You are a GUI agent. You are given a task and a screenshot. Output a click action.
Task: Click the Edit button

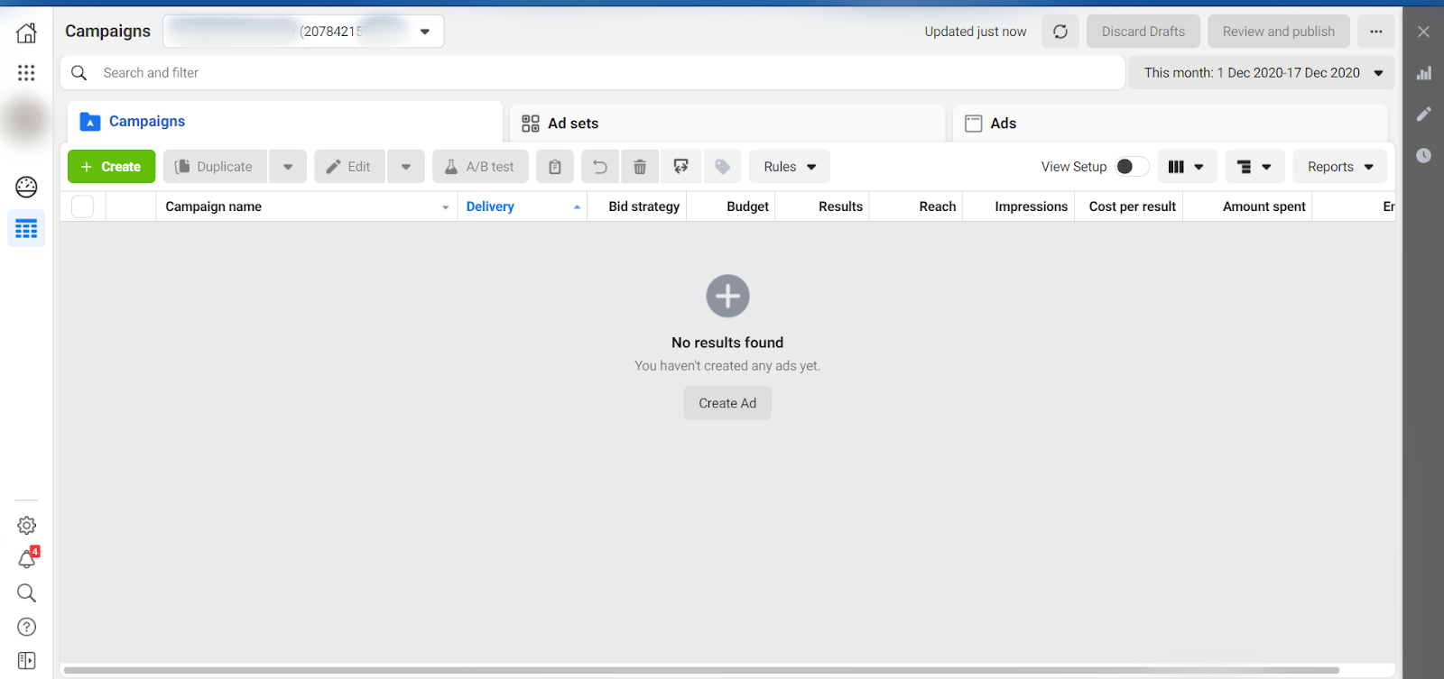coord(349,167)
